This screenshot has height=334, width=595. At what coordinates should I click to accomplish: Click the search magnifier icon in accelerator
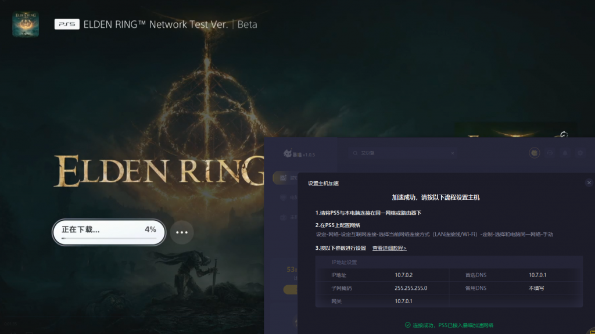355,153
